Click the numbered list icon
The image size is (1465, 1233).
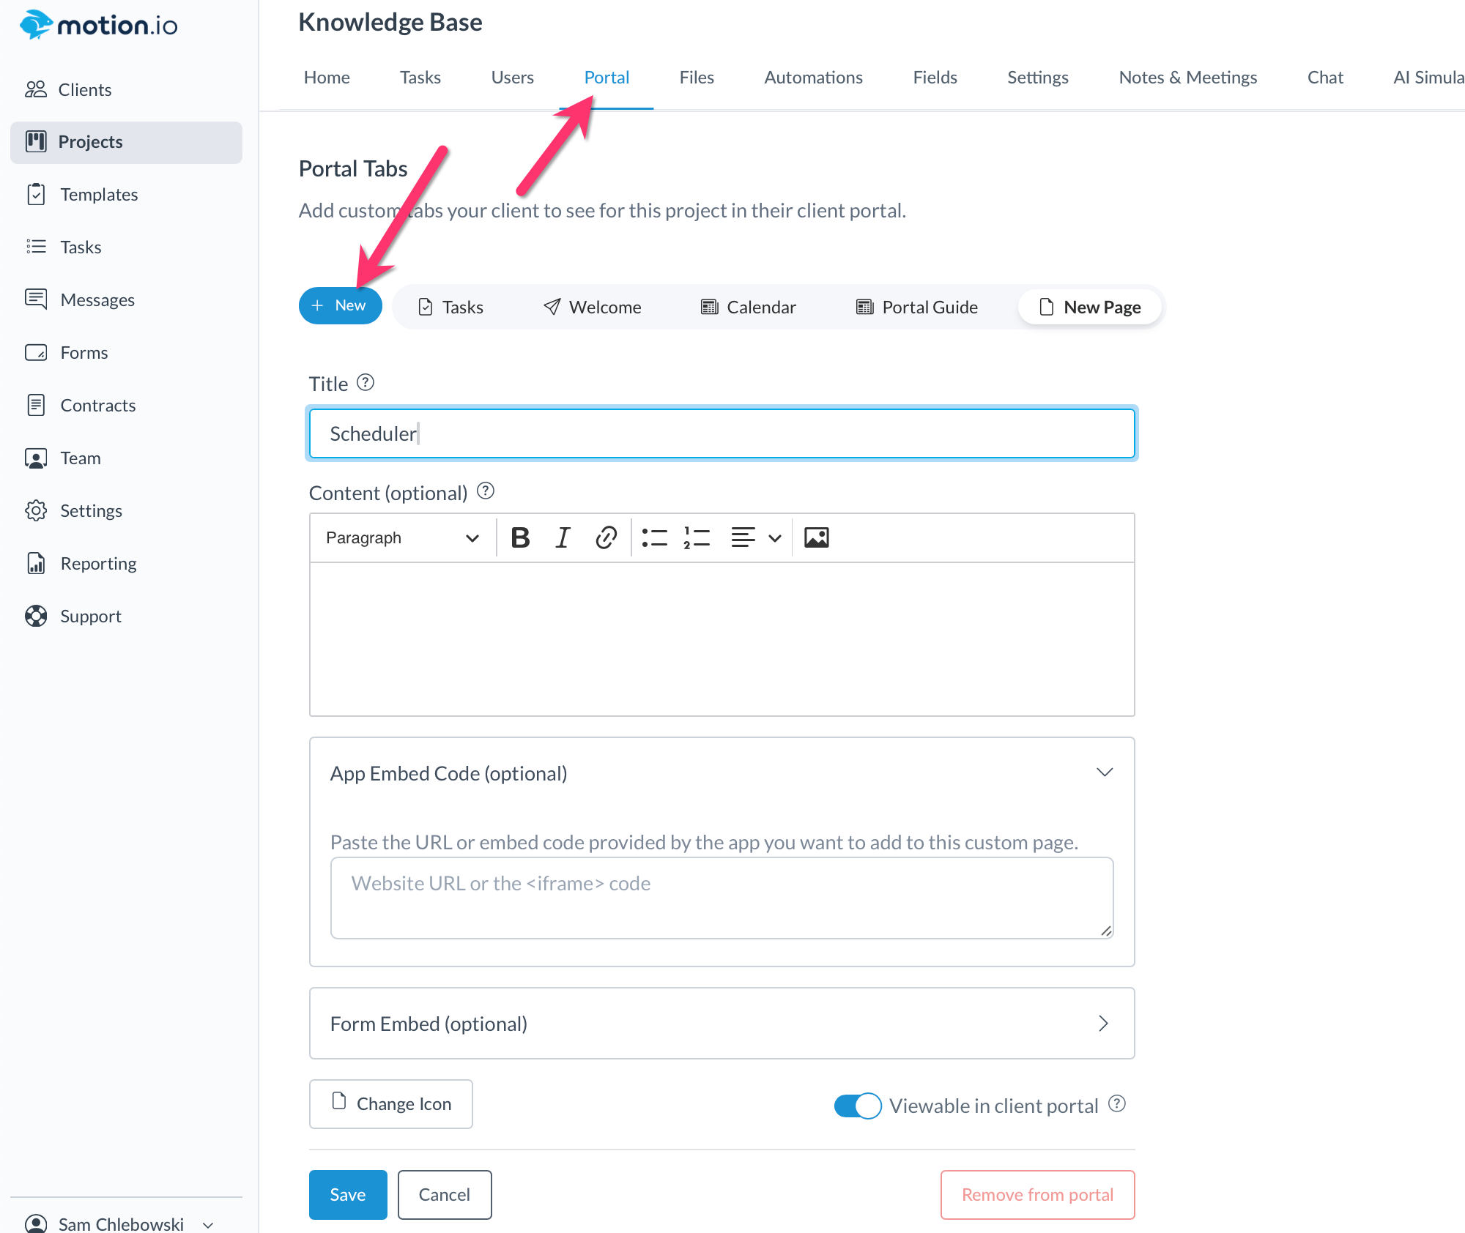click(x=697, y=538)
